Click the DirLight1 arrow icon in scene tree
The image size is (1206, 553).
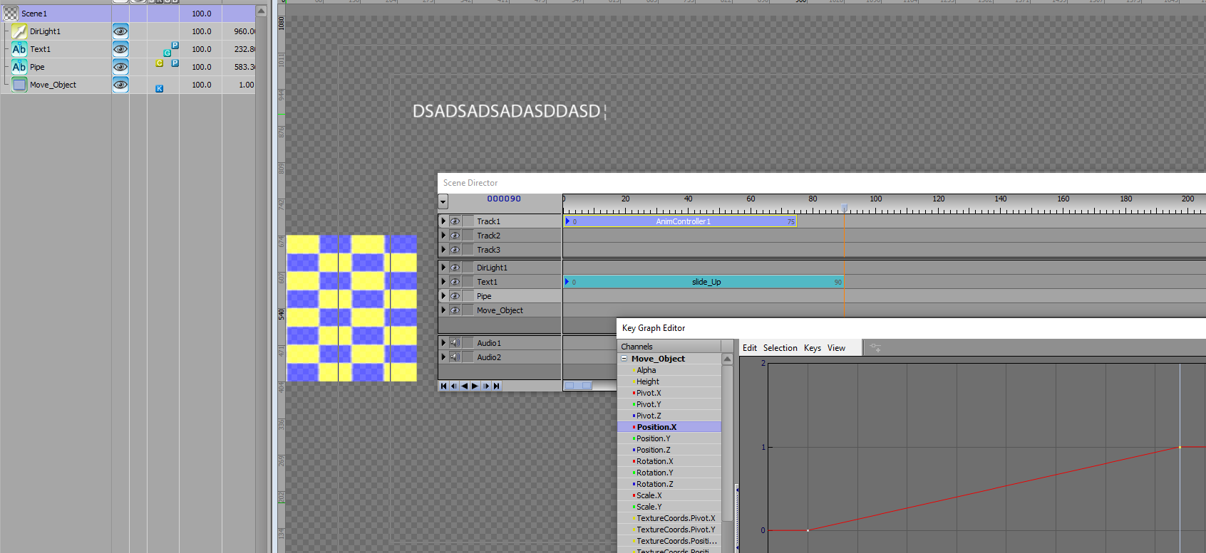19,31
